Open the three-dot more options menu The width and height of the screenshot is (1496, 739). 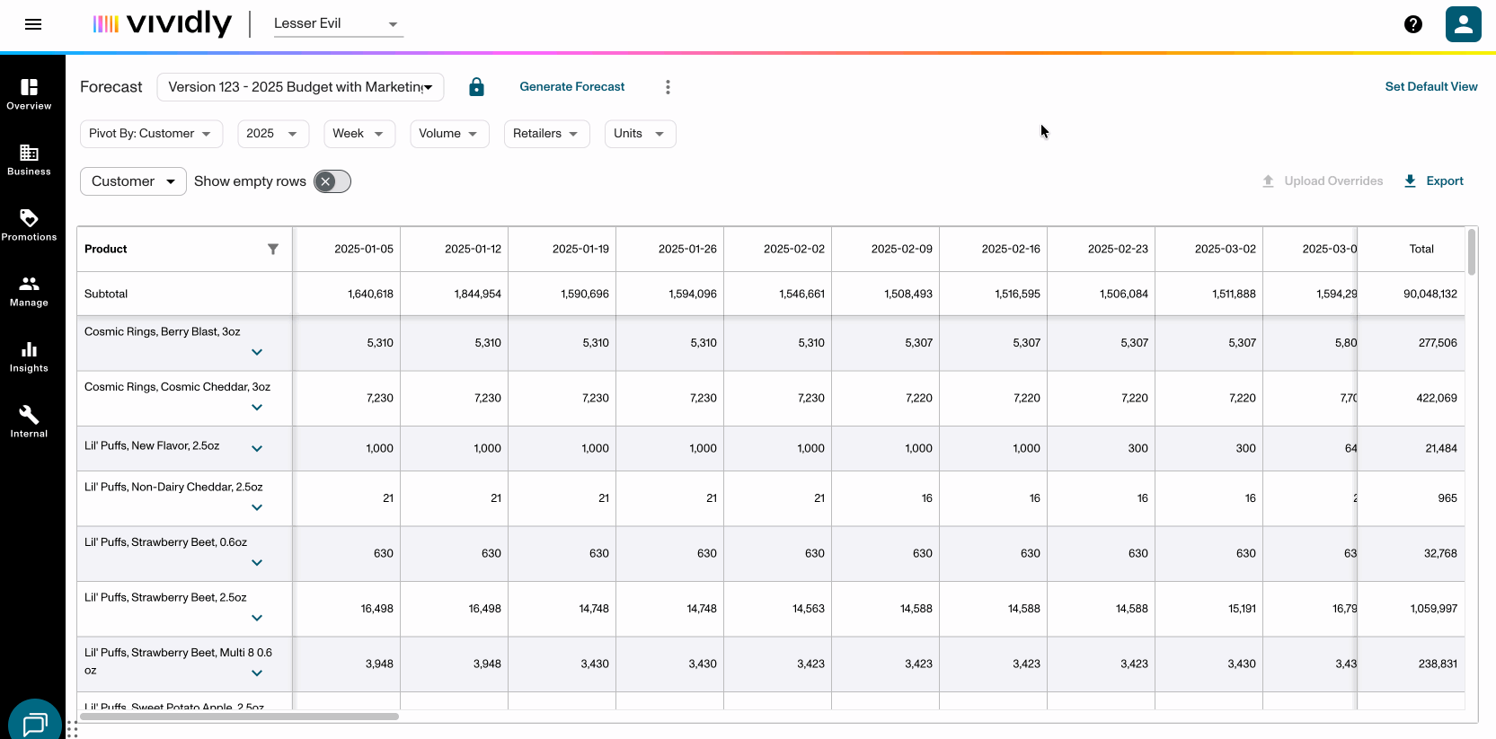pos(668,87)
